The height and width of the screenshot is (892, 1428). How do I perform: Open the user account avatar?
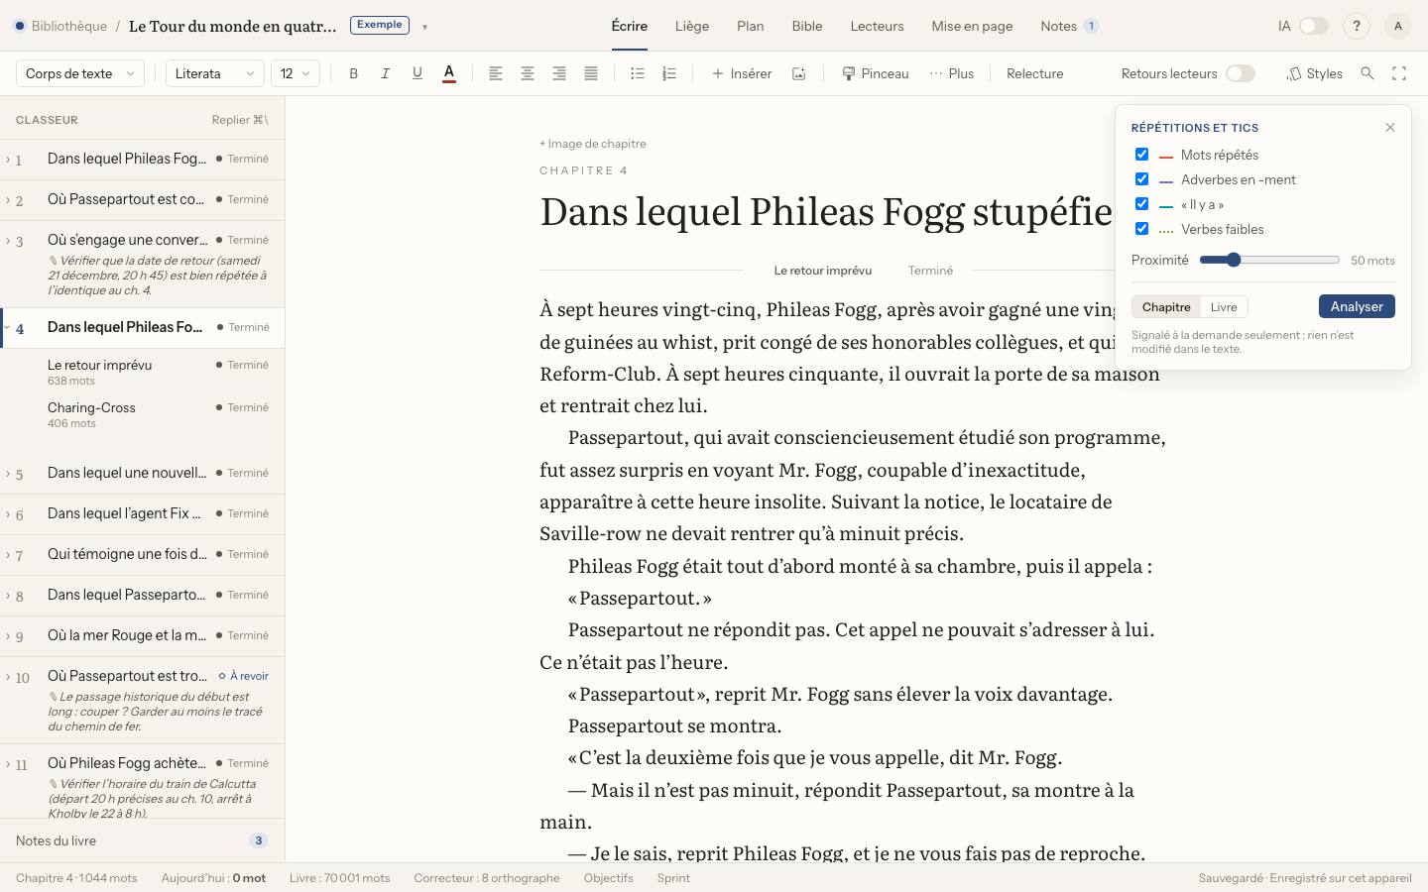(x=1398, y=27)
